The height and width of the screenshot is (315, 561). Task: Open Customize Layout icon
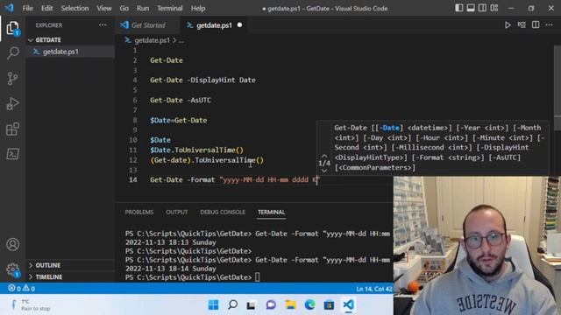494,8
